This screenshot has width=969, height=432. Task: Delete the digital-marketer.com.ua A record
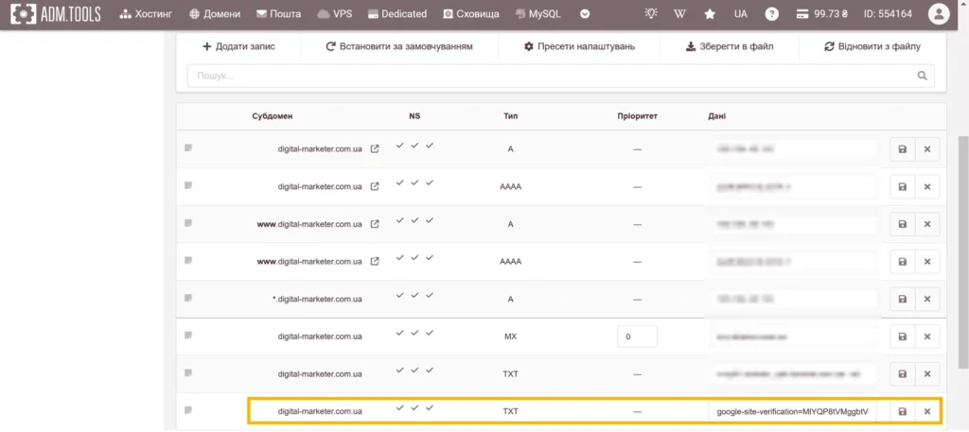927,149
